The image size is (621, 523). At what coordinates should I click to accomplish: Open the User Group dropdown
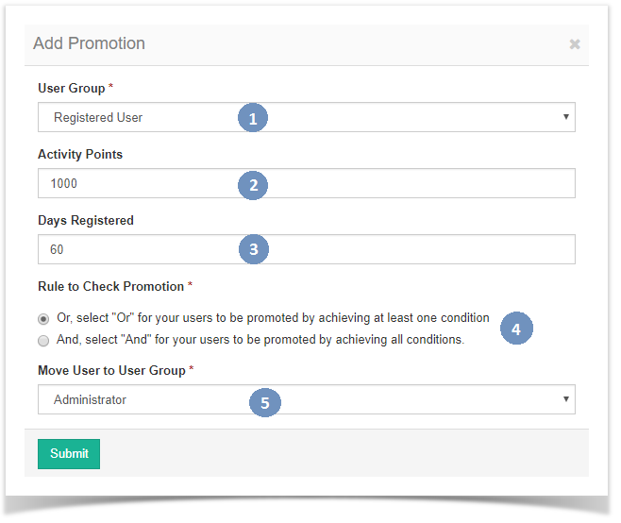click(x=307, y=117)
